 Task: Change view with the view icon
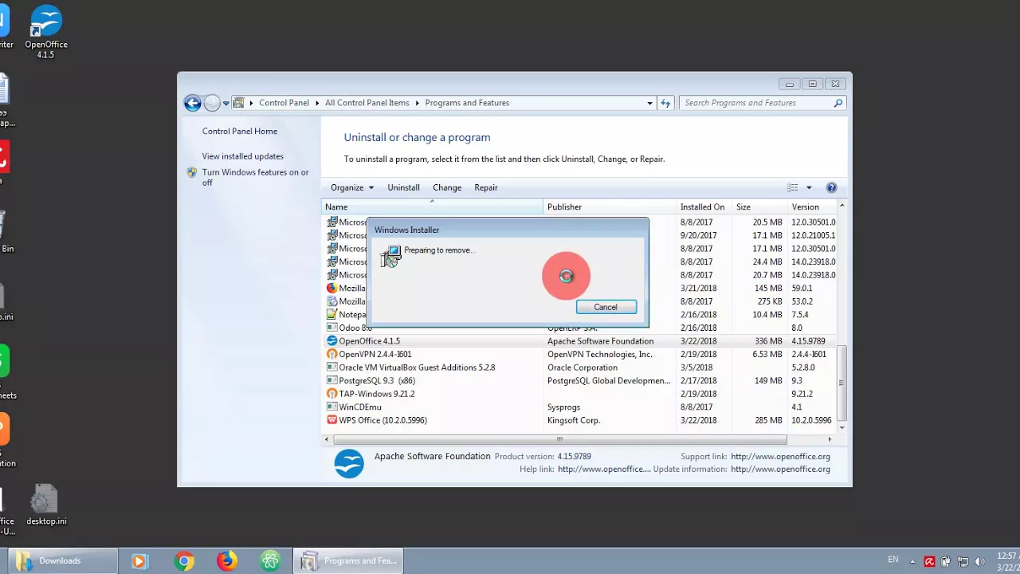pyautogui.click(x=793, y=187)
